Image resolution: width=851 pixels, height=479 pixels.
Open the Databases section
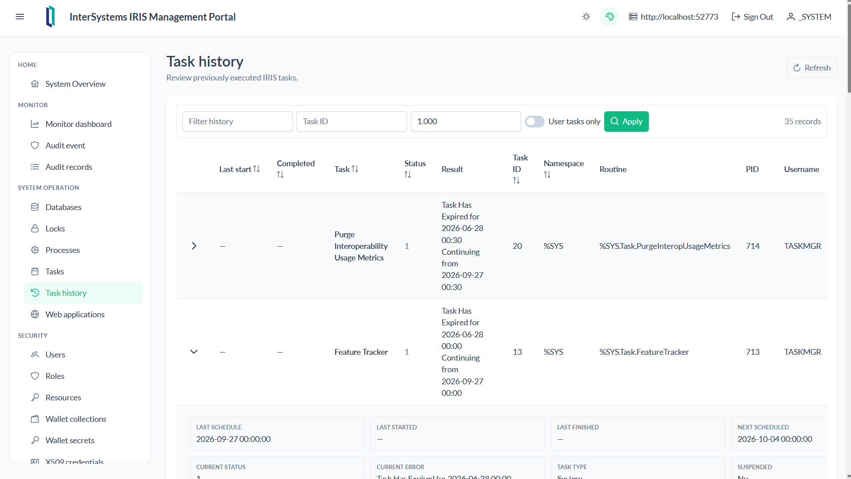pyautogui.click(x=84, y=207)
